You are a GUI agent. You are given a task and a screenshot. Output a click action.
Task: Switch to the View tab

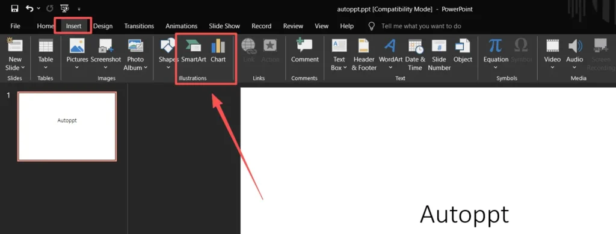[321, 26]
